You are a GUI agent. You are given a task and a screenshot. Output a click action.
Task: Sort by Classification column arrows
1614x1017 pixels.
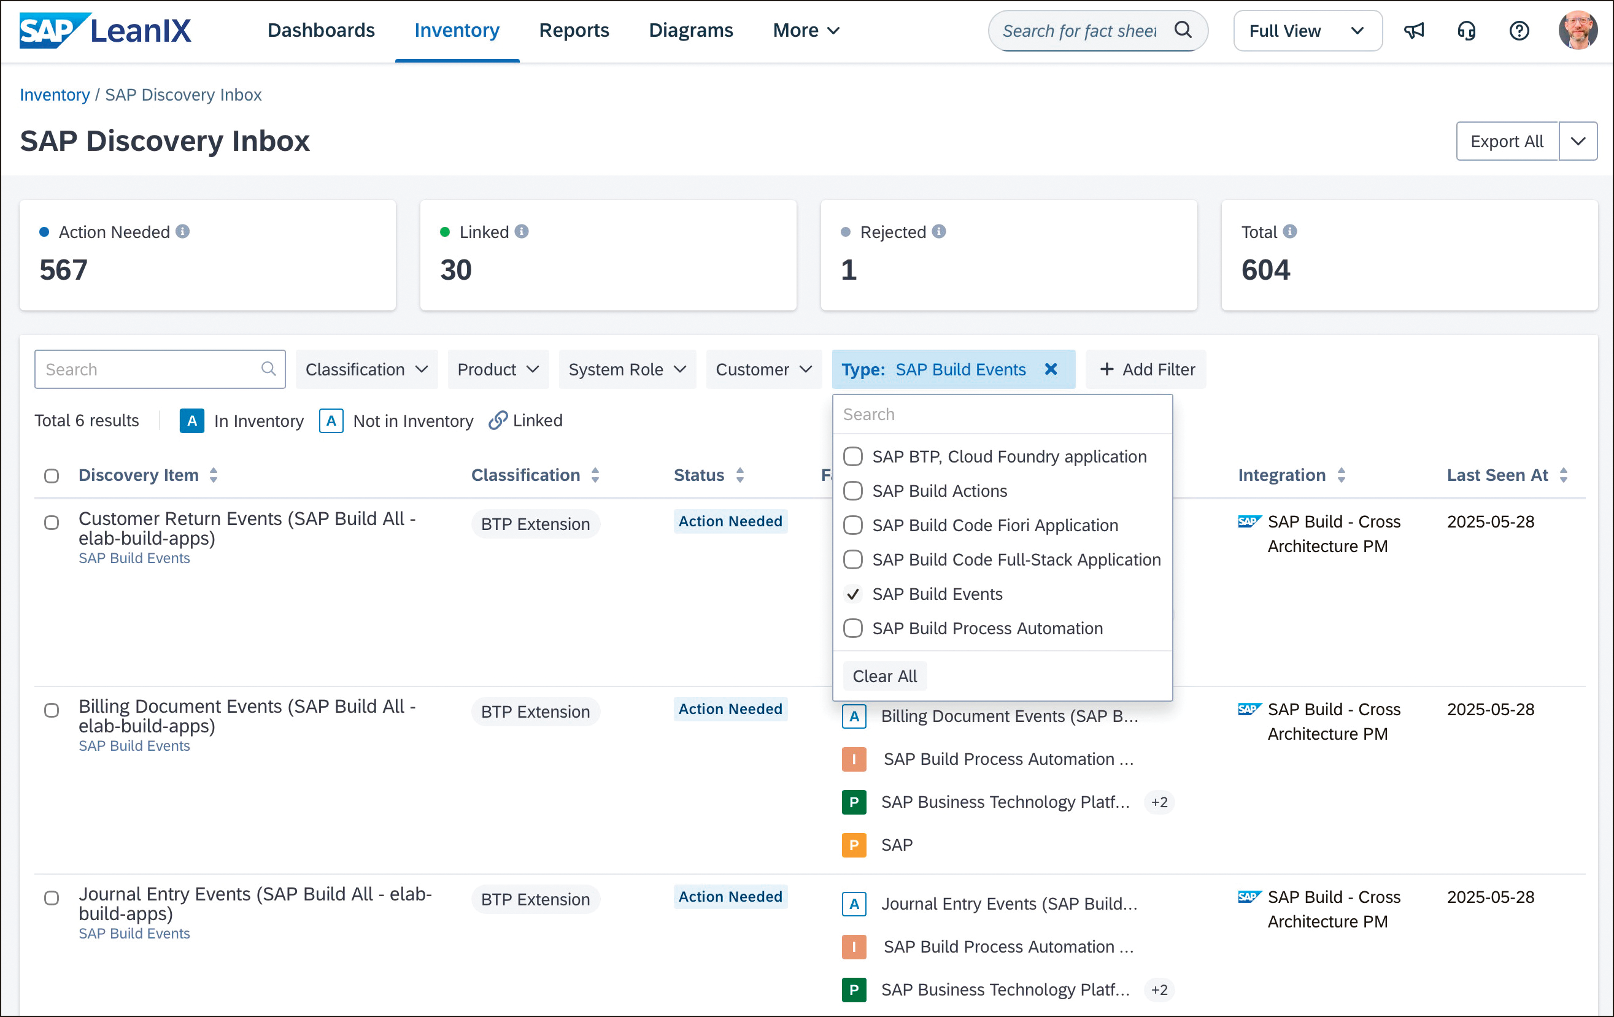[x=595, y=475]
